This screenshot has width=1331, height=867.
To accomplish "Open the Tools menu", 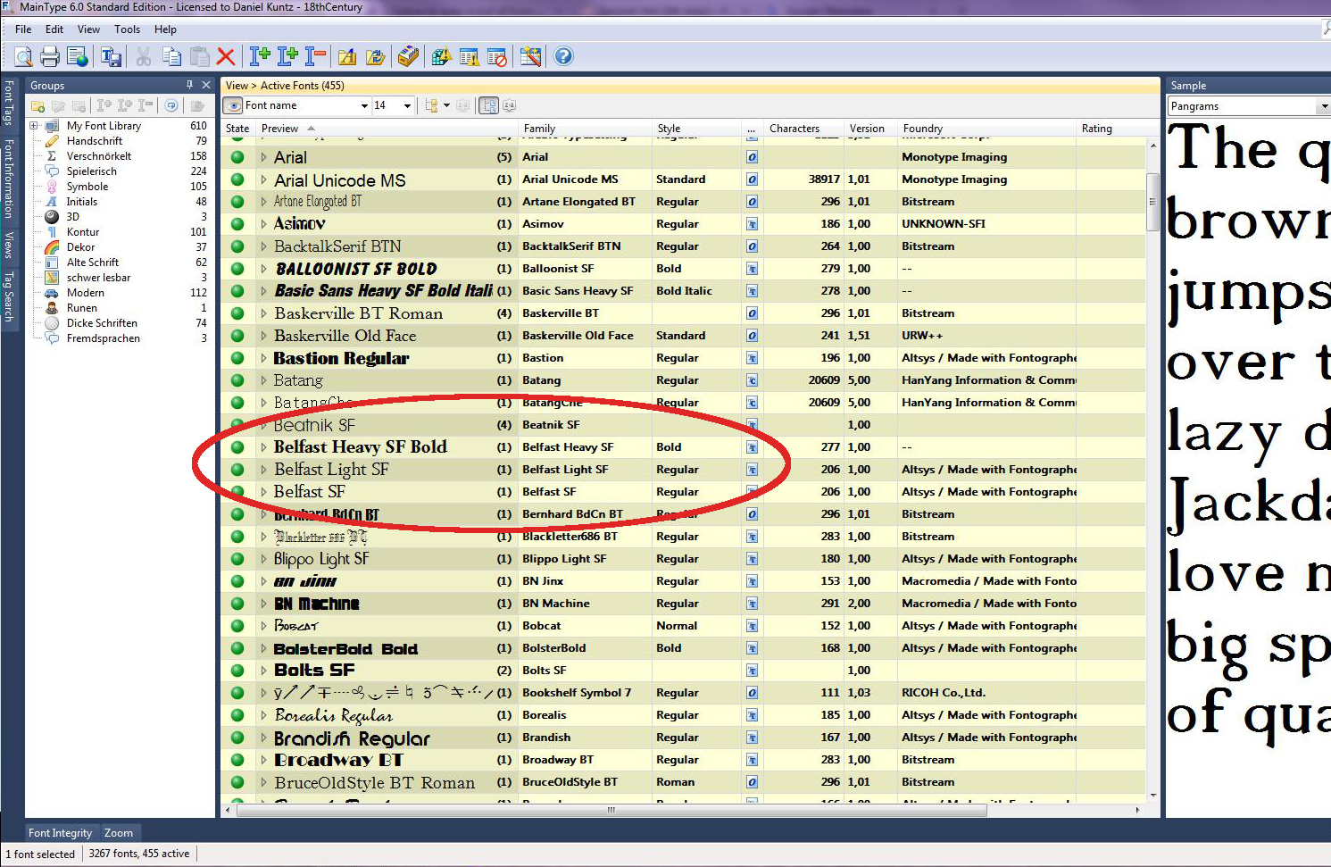I will click(127, 29).
